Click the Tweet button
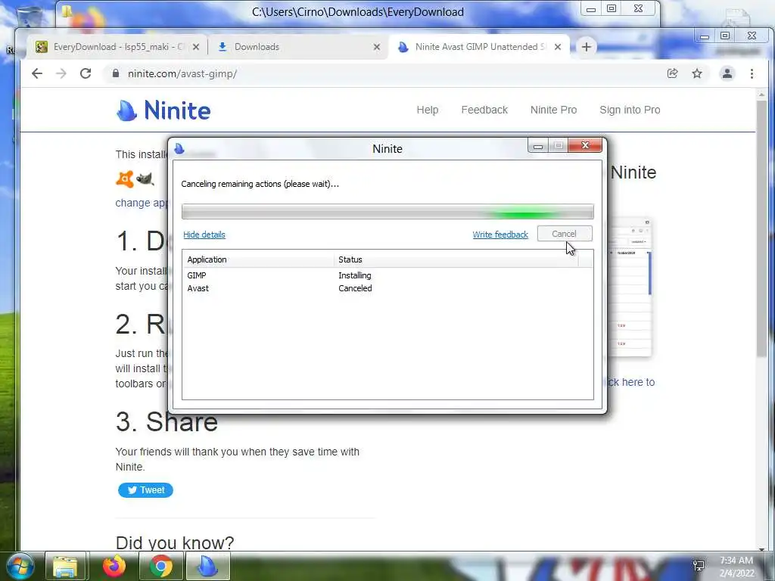 [x=145, y=490]
